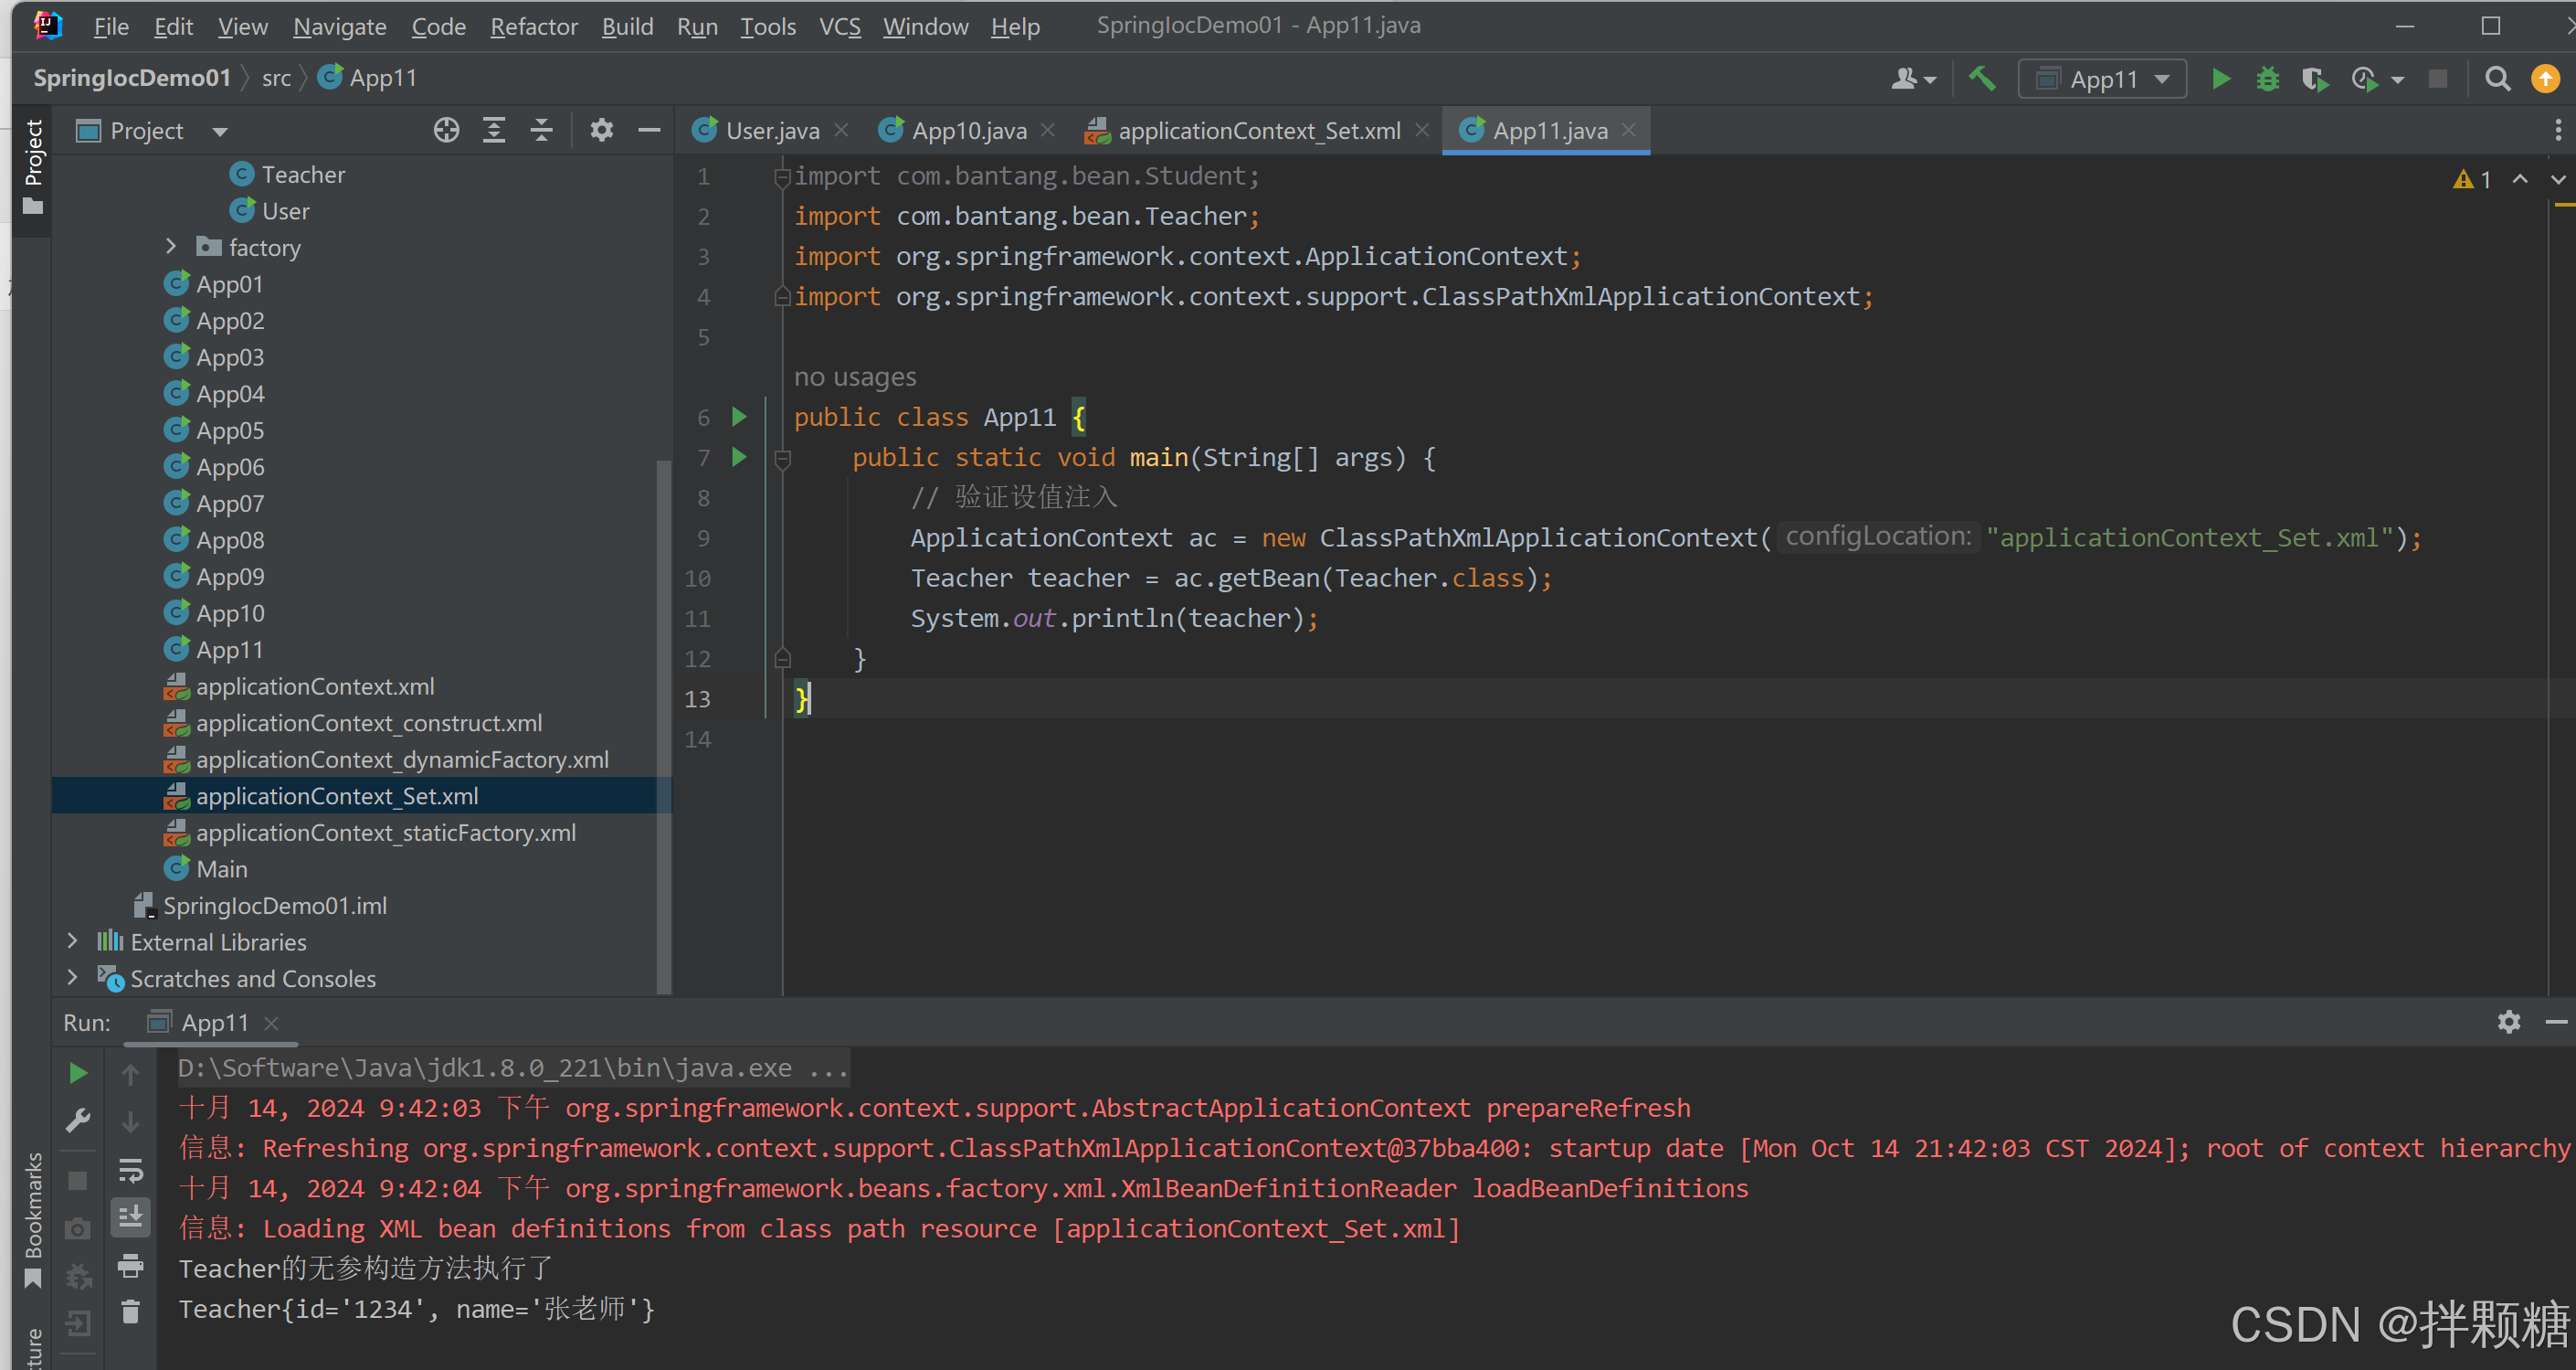Open applicationContext_construct.xml in project tree
The image size is (2576, 1370).
(368, 723)
